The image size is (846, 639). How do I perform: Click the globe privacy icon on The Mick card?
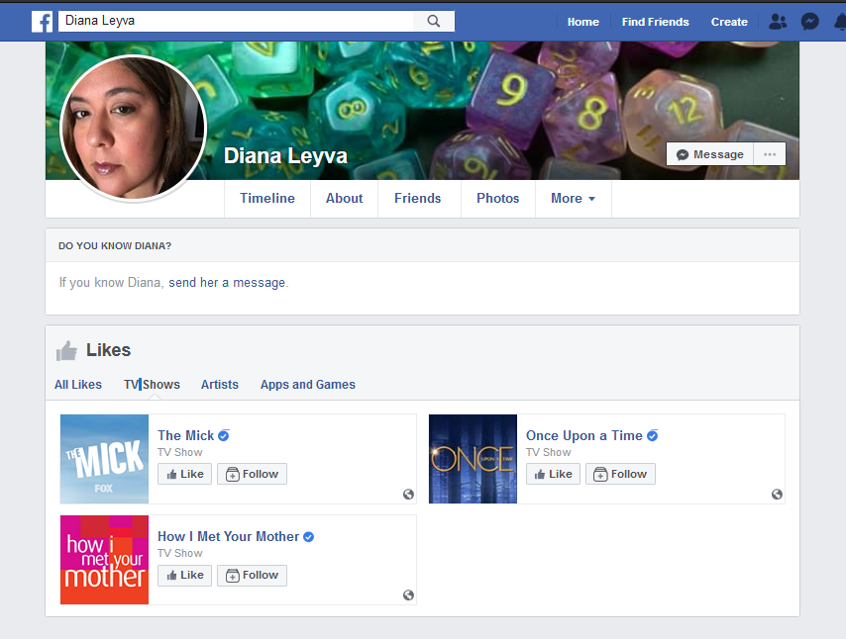tap(408, 494)
